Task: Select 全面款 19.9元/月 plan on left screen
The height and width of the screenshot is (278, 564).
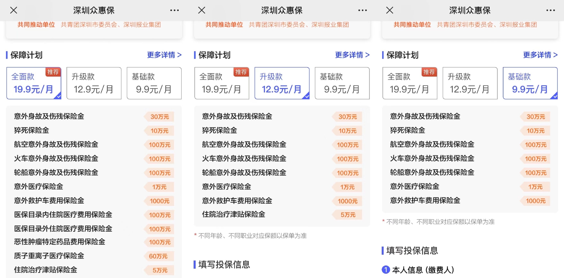Action: 34,83
